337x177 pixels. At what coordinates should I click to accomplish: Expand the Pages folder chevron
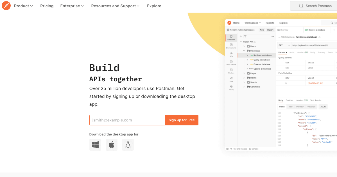(x=244, y=73)
